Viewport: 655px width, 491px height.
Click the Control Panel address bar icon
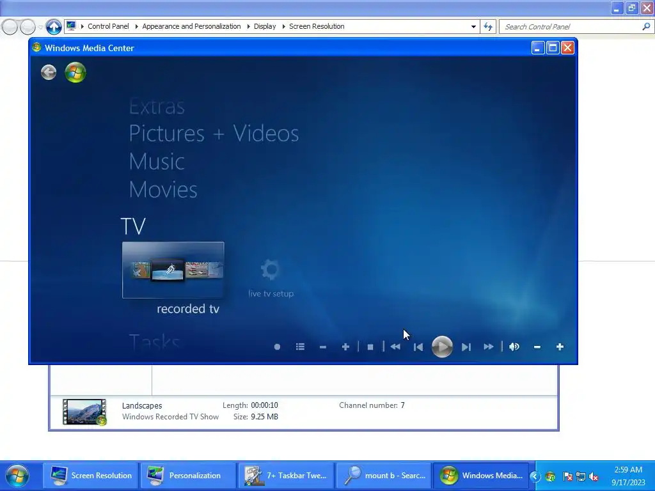72,26
